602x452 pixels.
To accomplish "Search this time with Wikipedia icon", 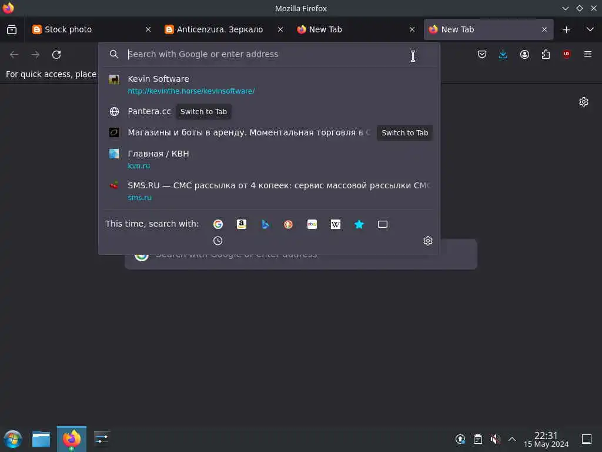I will [336, 224].
